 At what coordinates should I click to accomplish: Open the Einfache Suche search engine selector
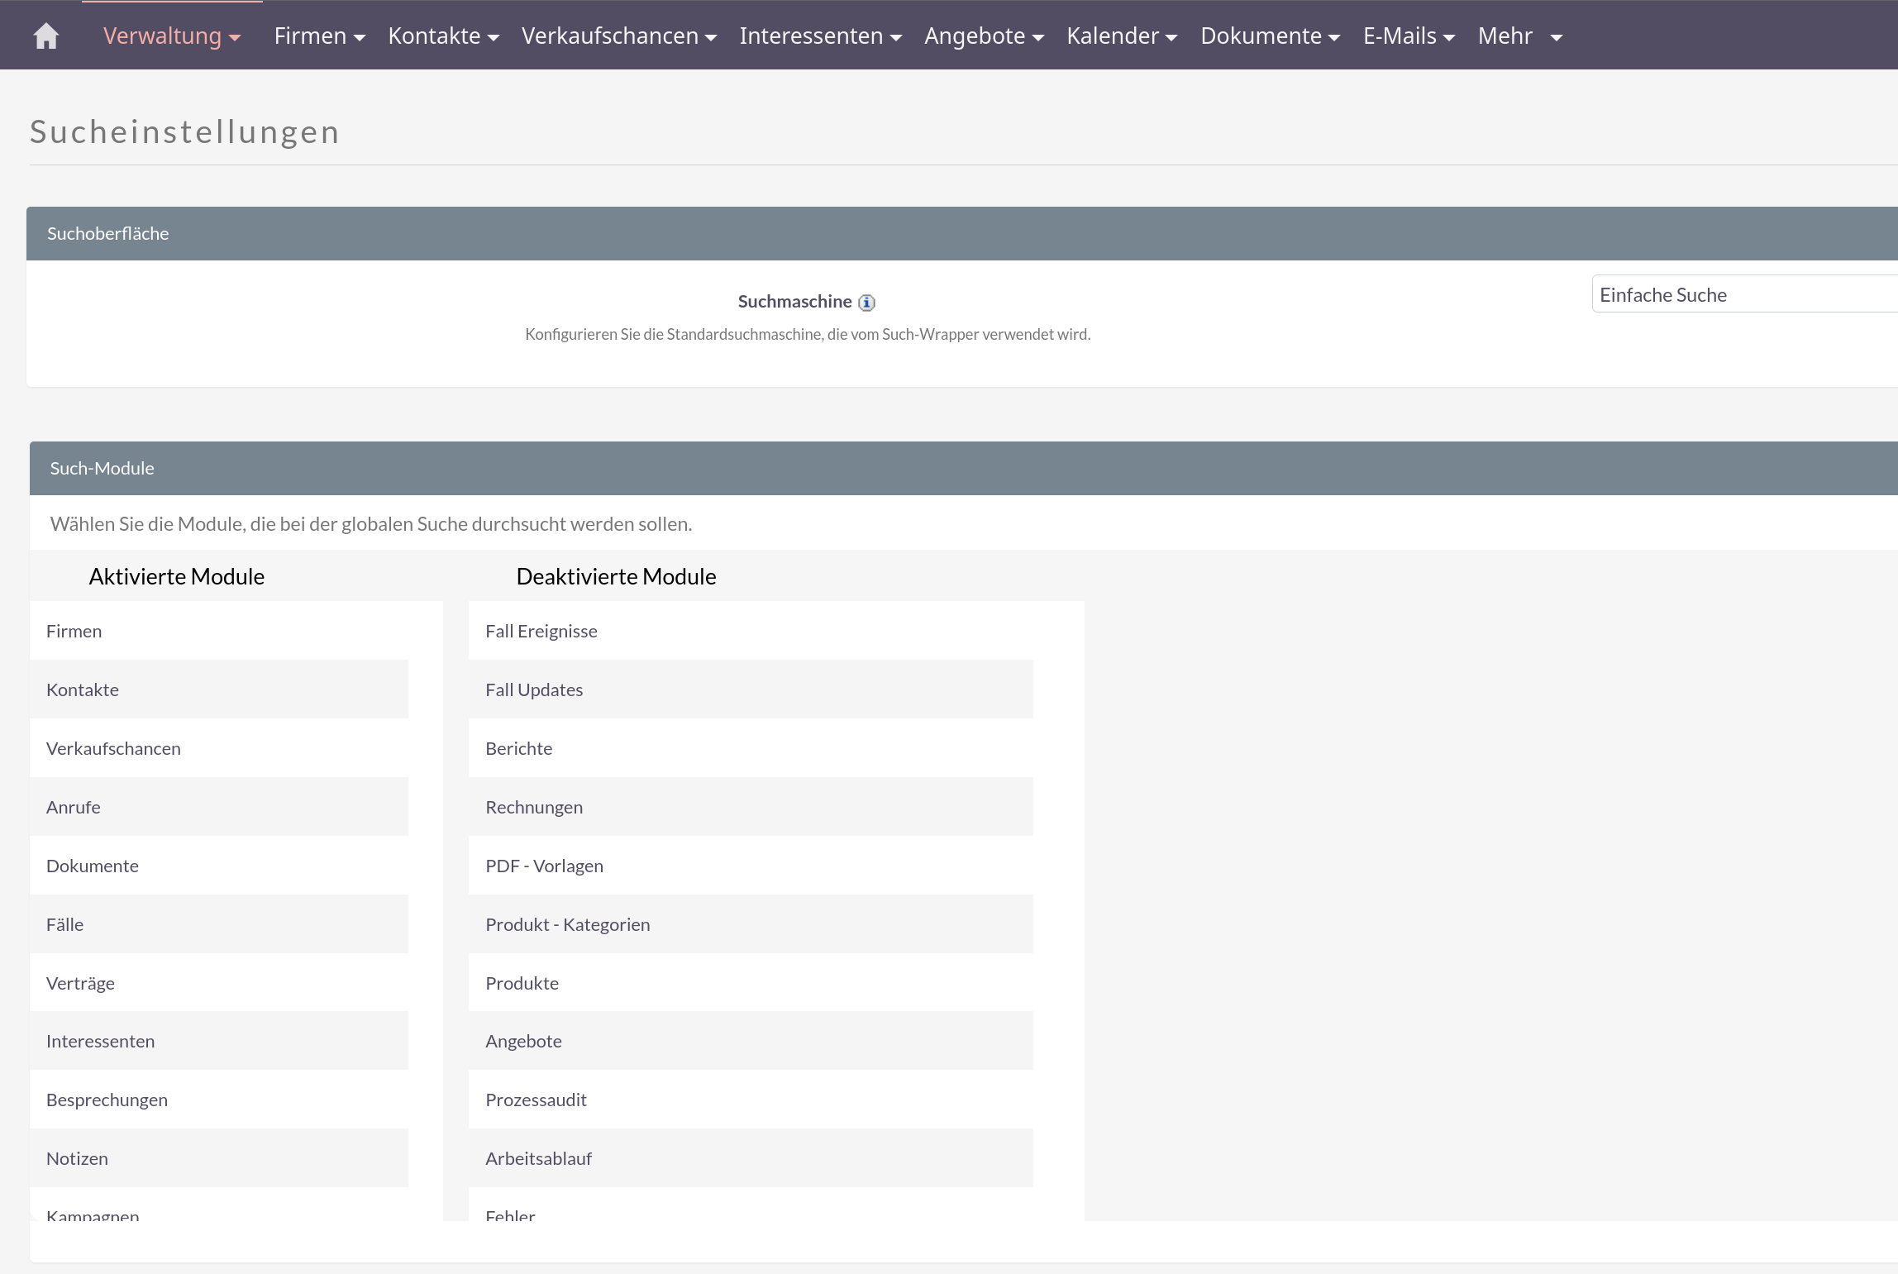[1744, 295]
